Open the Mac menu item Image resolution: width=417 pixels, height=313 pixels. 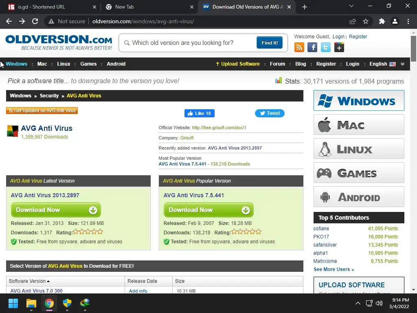42,64
